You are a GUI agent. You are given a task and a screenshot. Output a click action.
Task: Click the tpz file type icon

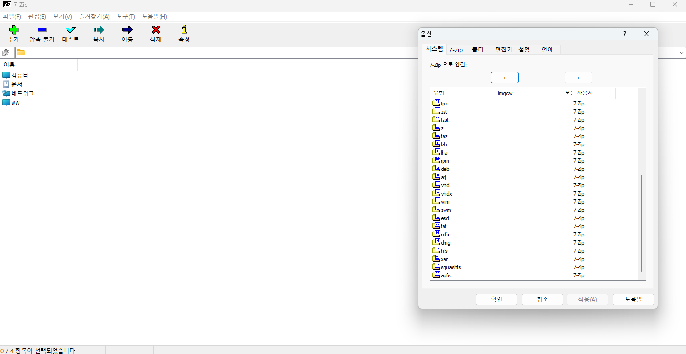click(x=437, y=103)
